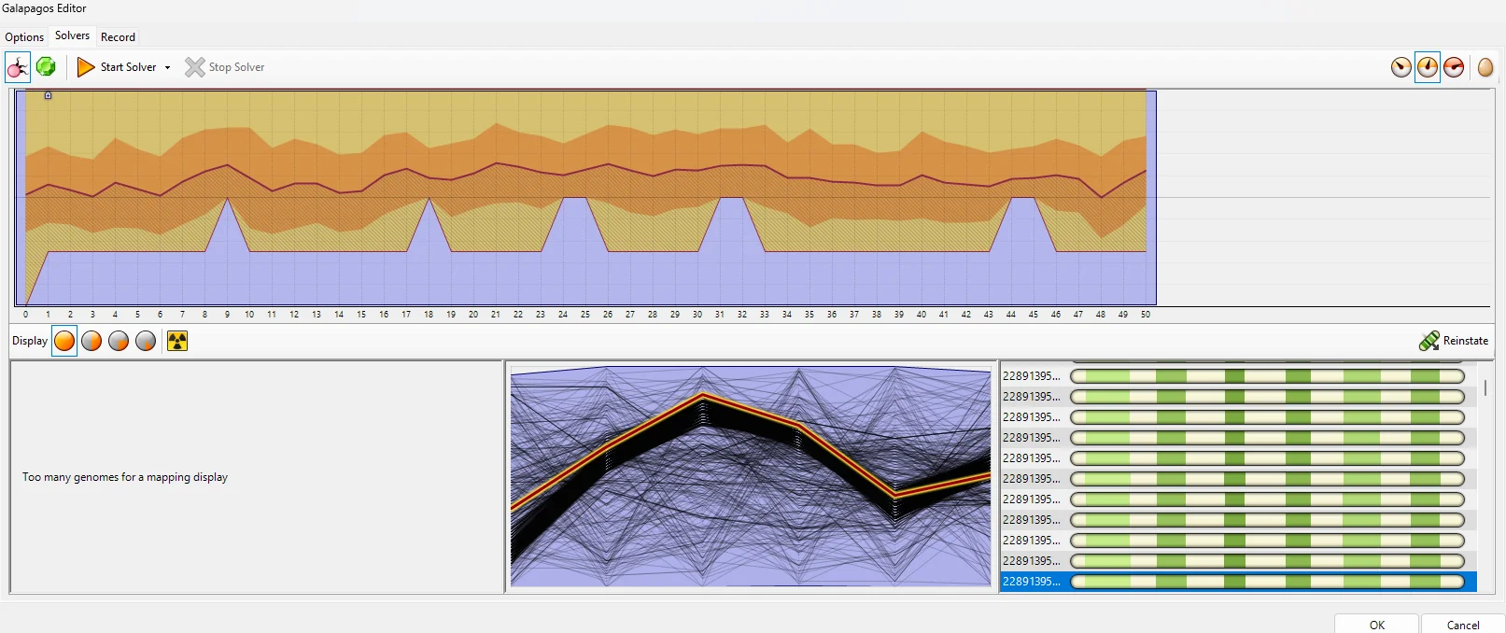This screenshot has width=1506, height=633.
Task: Click the yellow radiation hazard icon
Action: pos(177,341)
